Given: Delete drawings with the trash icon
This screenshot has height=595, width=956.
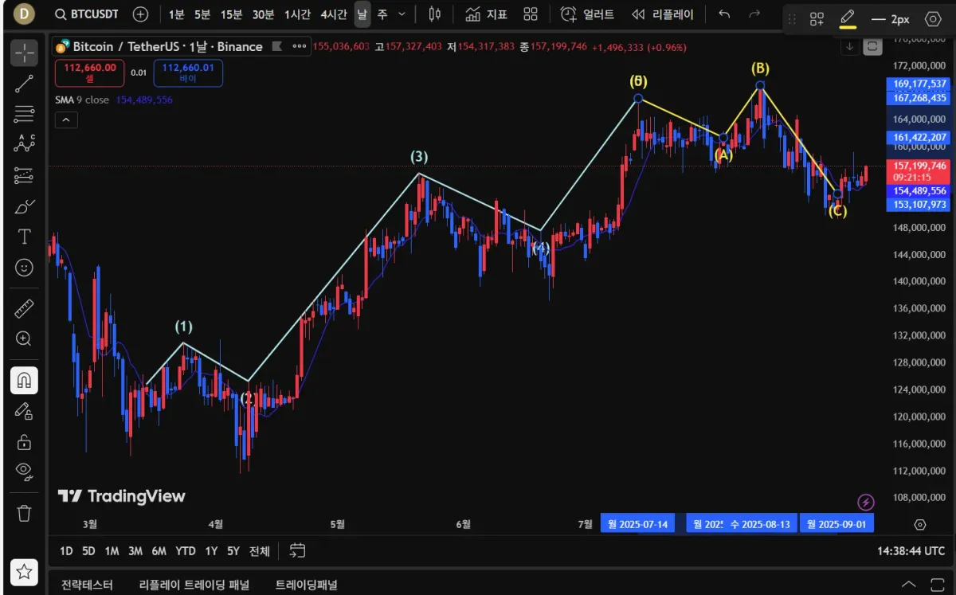Looking at the screenshot, I should pos(24,513).
